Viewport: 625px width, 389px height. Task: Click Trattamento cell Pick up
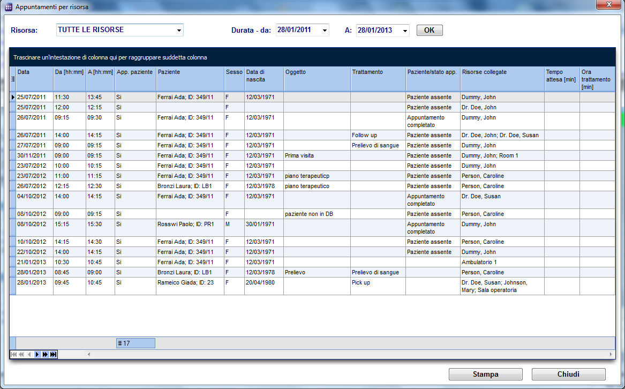coord(378,286)
